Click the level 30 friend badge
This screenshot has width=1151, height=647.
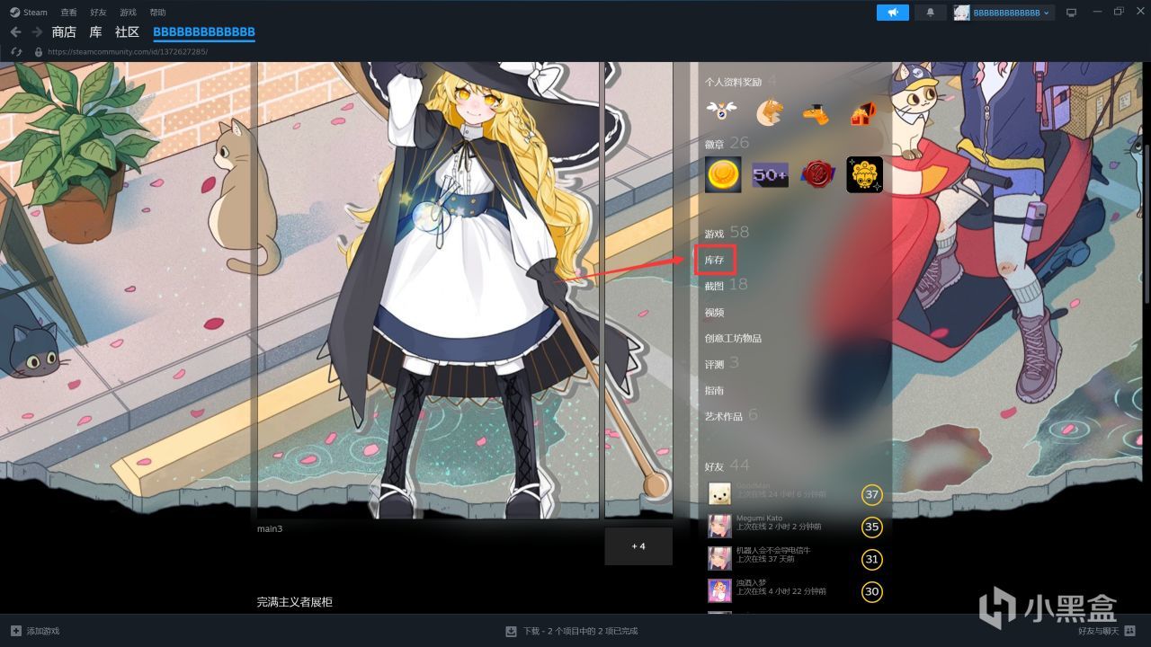click(871, 591)
